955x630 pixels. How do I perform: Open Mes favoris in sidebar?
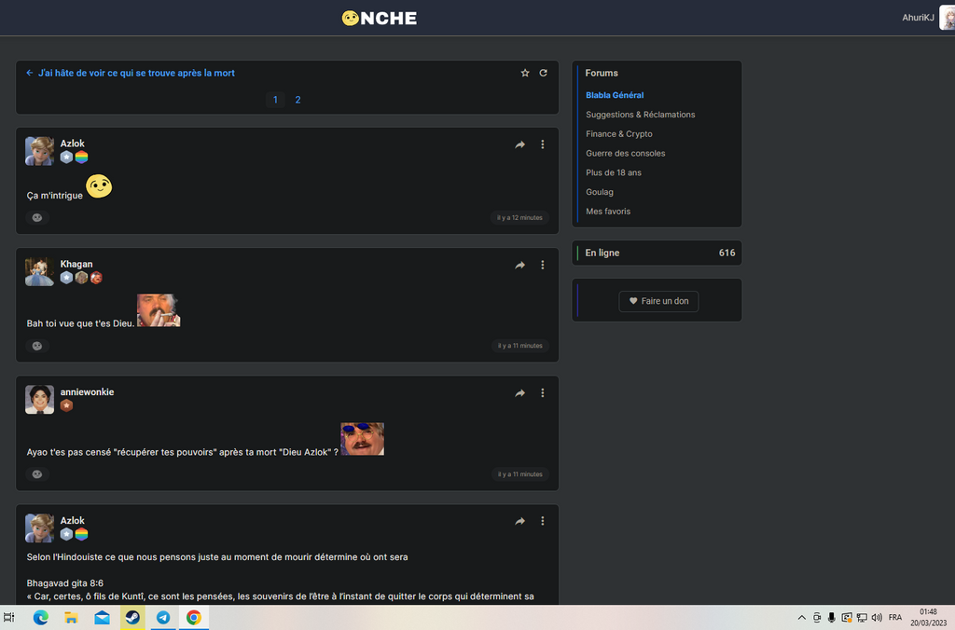point(607,212)
